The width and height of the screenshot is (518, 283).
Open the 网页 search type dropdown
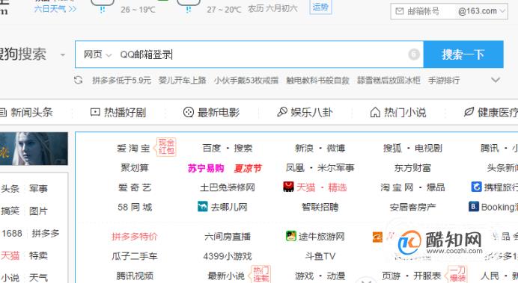[97, 55]
